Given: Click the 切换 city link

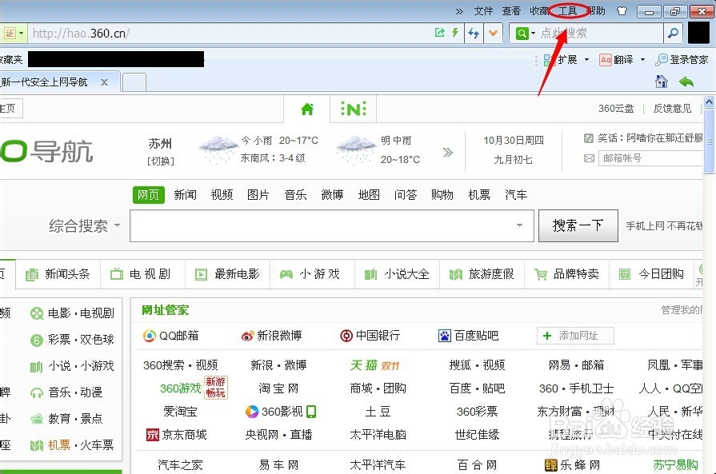Looking at the screenshot, I should [x=160, y=161].
